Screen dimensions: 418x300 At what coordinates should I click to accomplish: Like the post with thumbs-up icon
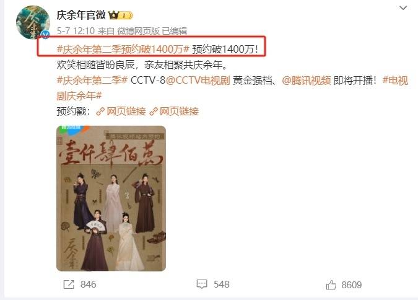pyautogui.click(x=331, y=285)
